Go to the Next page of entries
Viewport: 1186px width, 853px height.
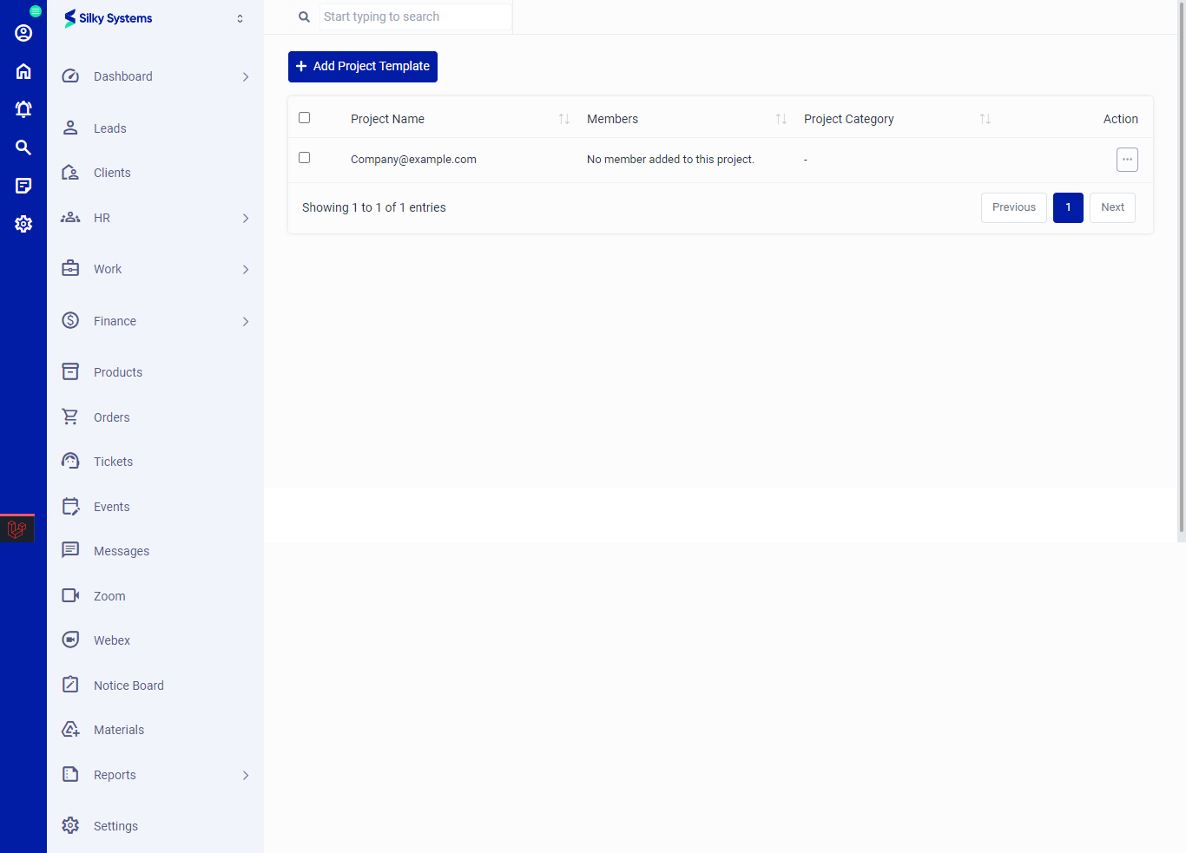pos(1112,207)
